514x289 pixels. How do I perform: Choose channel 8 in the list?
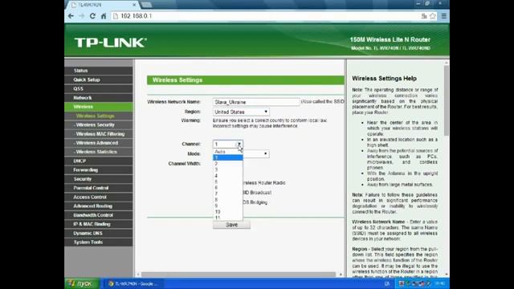tap(228, 200)
